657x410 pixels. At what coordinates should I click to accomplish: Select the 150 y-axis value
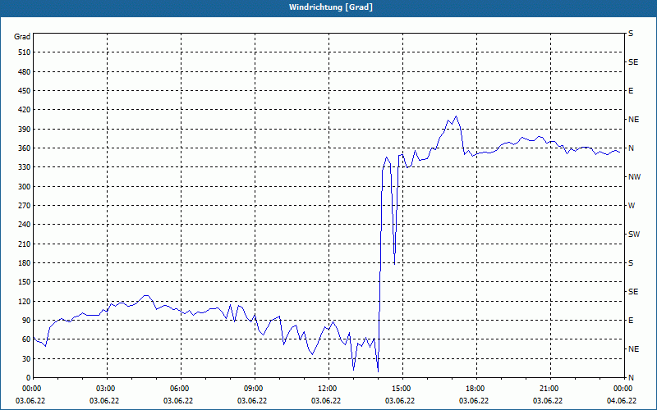pos(25,282)
